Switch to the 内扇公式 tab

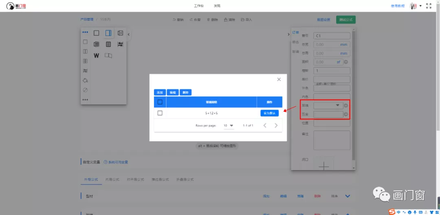pos(112,180)
